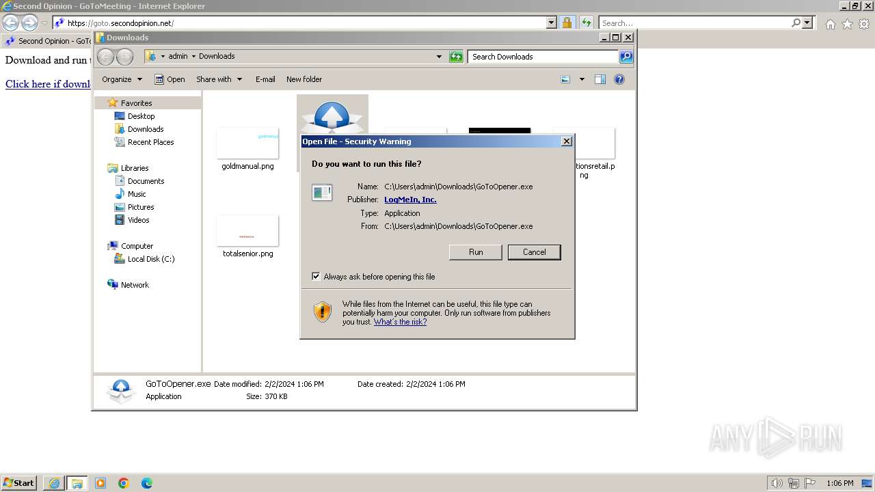875x492 pixels.
Task: Open the Pictures library
Action: [141, 207]
